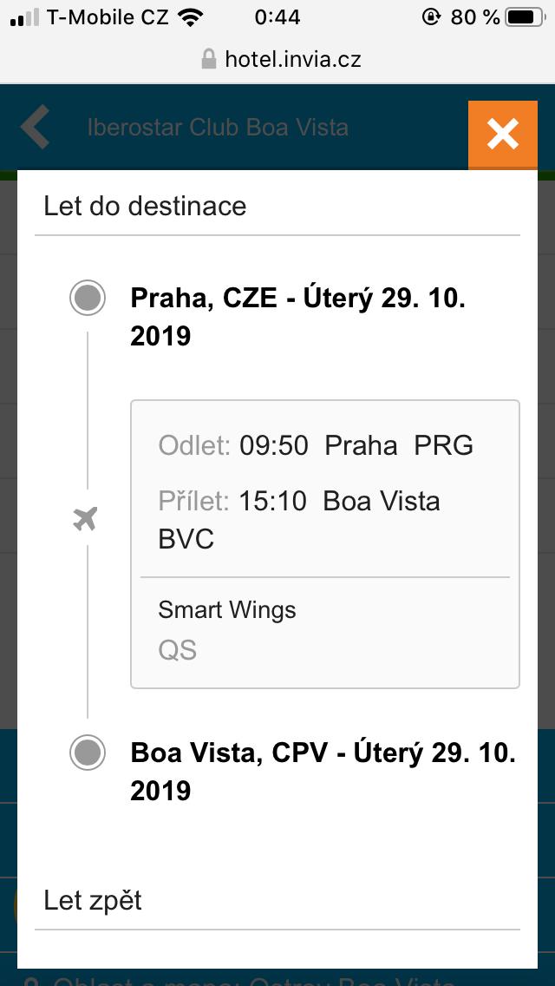Tap the Smart Wings airline name
This screenshot has height=986, width=555.
226,610
